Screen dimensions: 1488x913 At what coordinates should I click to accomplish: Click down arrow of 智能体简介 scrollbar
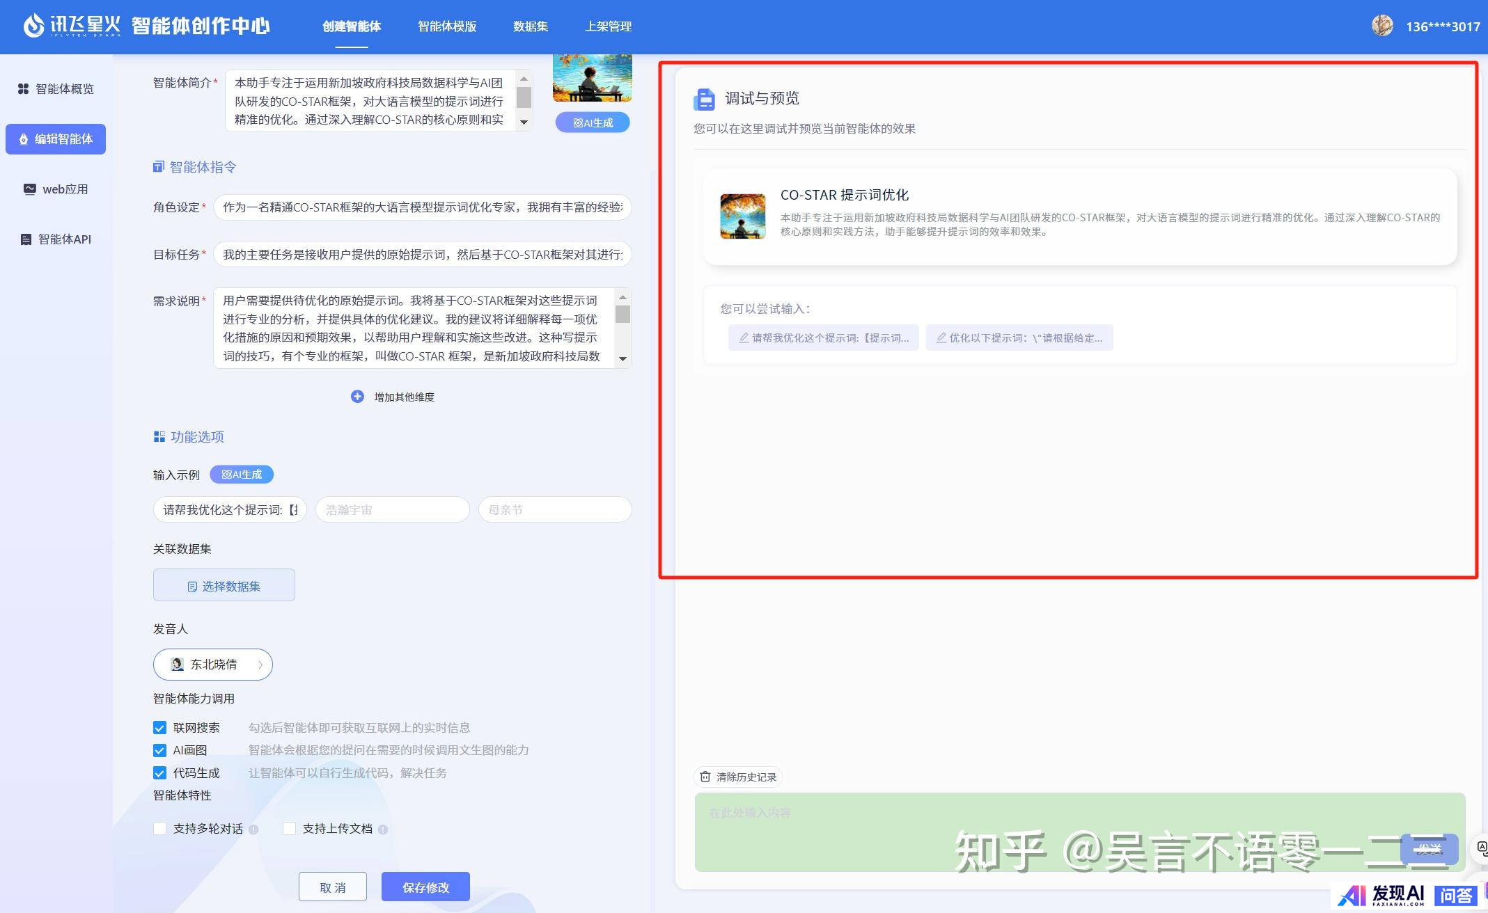click(x=524, y=122)
